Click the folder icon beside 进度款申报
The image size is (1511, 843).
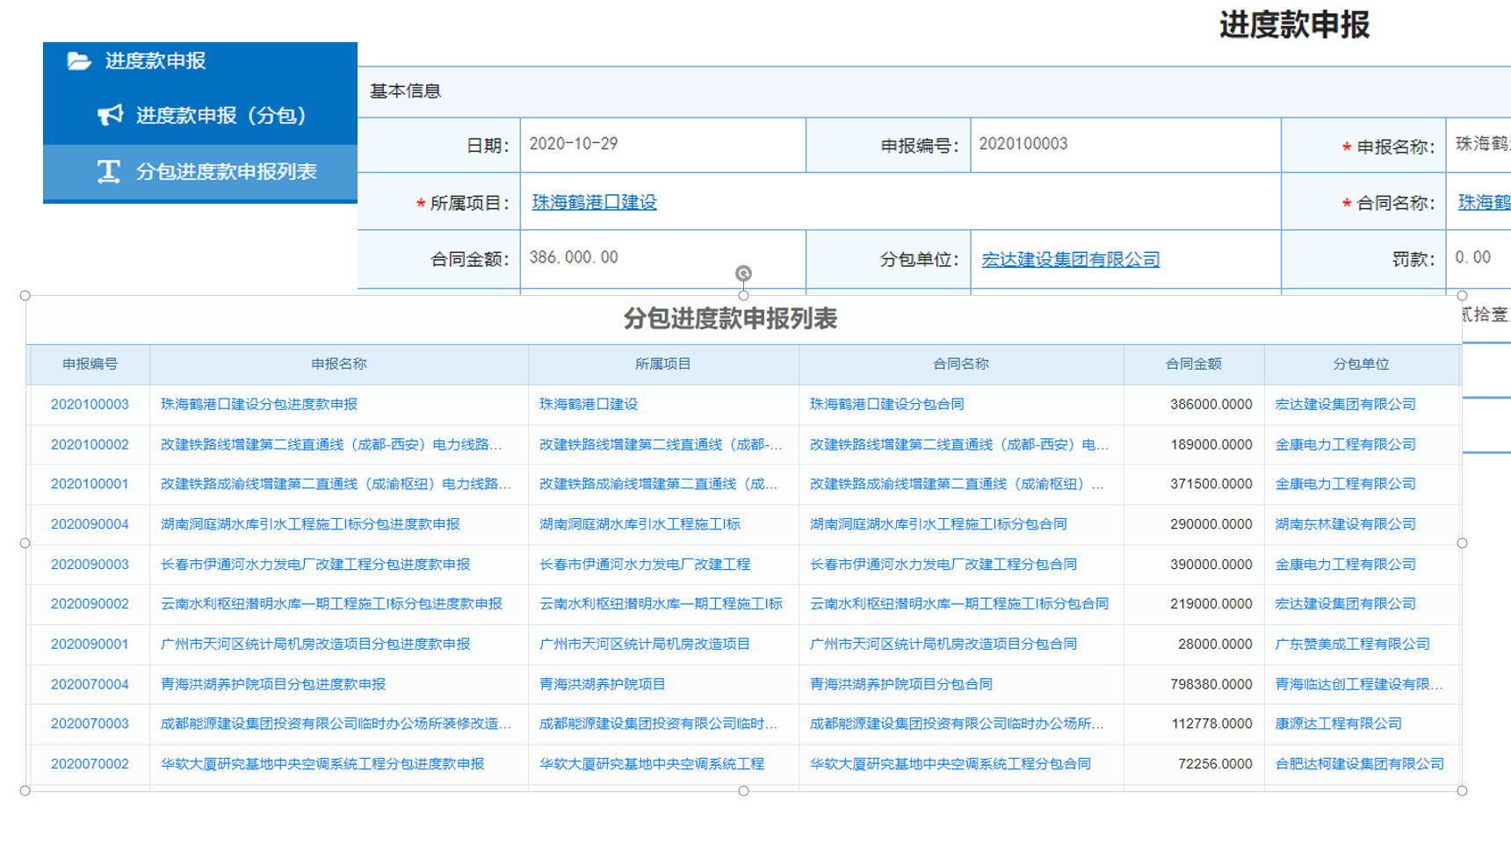(79, 61)
